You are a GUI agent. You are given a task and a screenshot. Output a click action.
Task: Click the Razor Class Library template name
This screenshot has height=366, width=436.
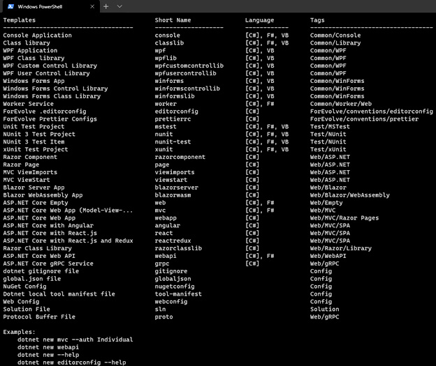(37, 248)
